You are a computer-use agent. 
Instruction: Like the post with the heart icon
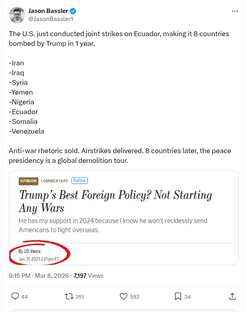pos(124,297)
